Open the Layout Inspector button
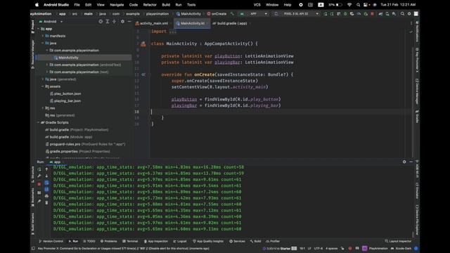Image resolution: width=450 pixels, height=253 pixels. 398,241
